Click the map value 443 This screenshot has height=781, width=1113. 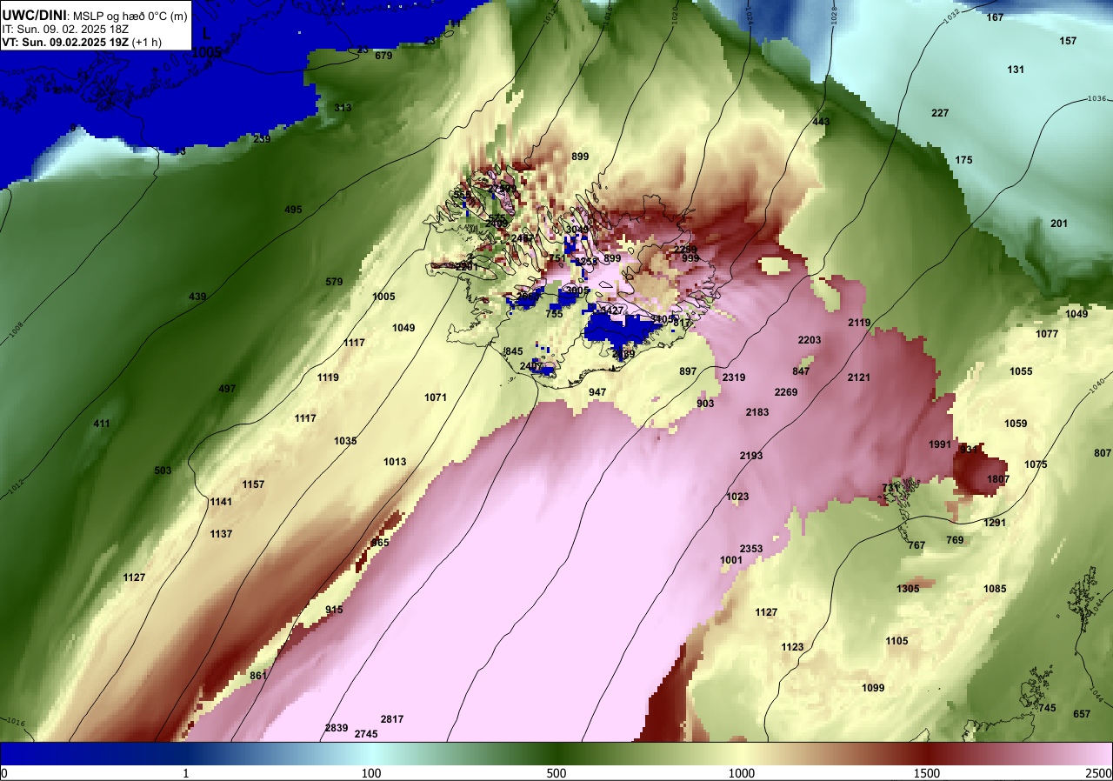click(x=821, y=122)
